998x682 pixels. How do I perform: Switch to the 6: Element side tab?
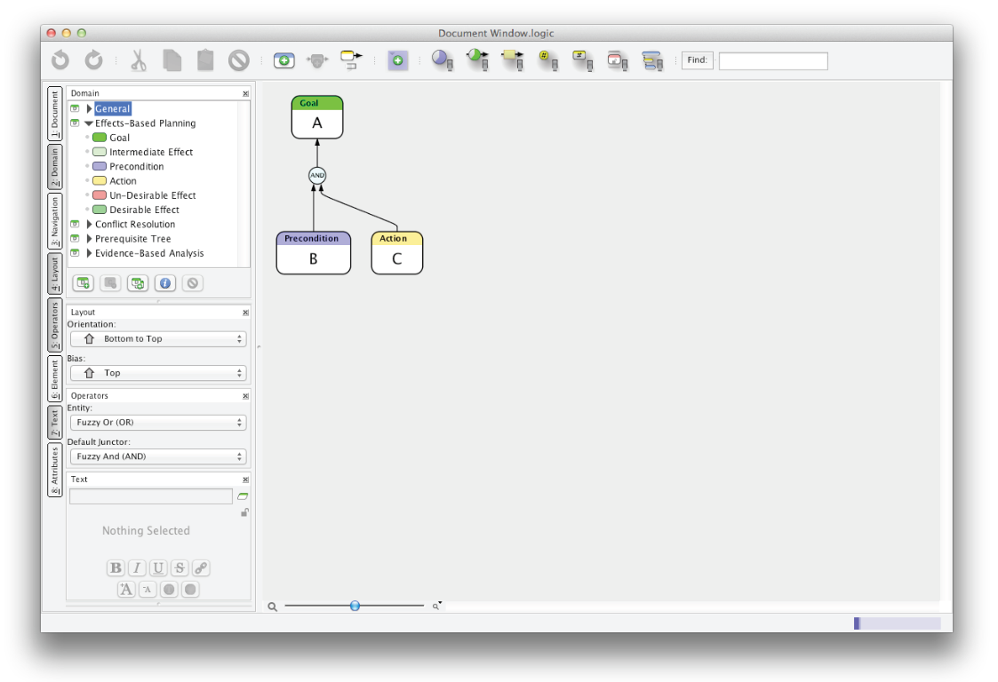55,378
